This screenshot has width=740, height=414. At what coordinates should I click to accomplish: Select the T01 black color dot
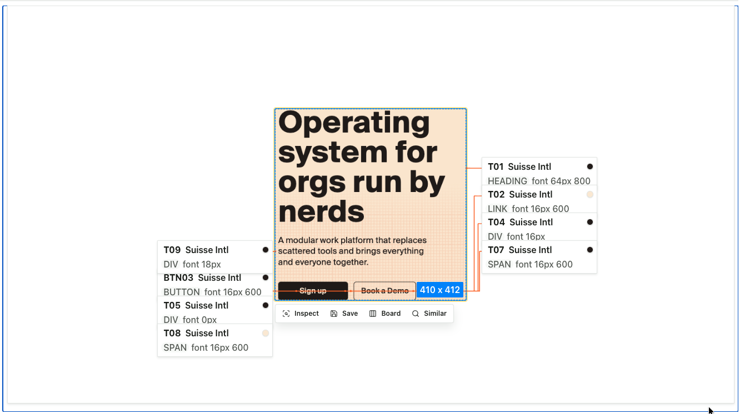[x=590, y=166]
